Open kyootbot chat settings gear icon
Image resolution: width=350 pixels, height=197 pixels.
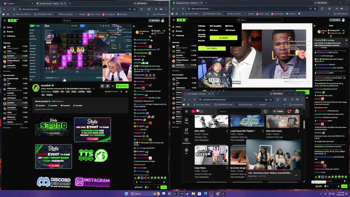coord(158,187)
